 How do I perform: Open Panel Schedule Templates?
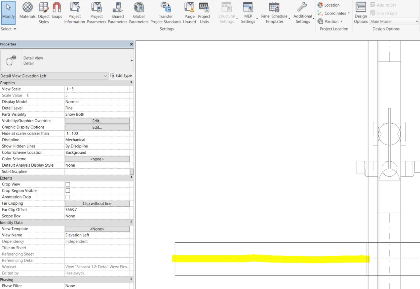click(275, 13)
